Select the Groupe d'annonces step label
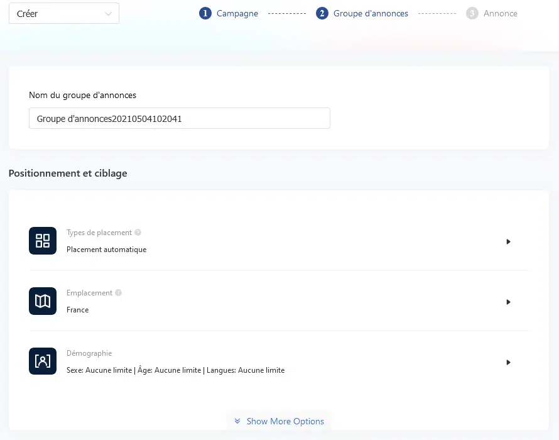The height and width of the screenshot is (440, 559). (370, 13)
